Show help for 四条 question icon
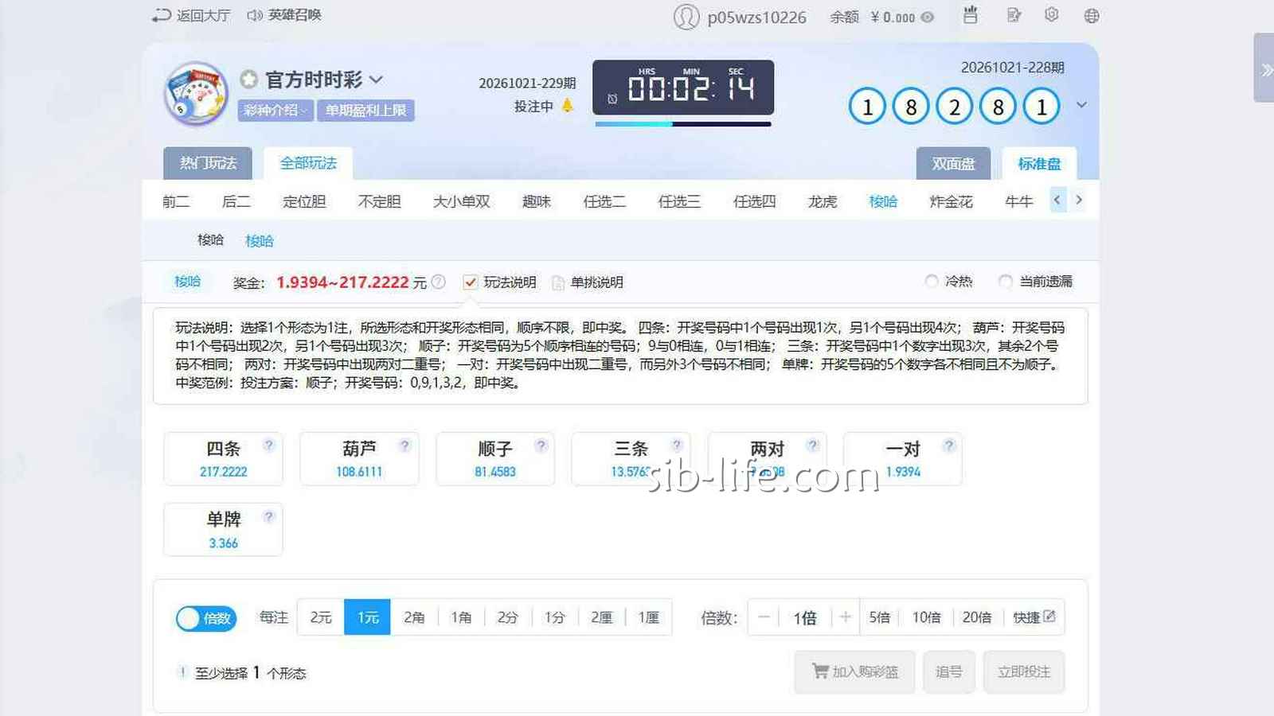This screenshot has height=716, width=1274. click(x=269, y=446)
